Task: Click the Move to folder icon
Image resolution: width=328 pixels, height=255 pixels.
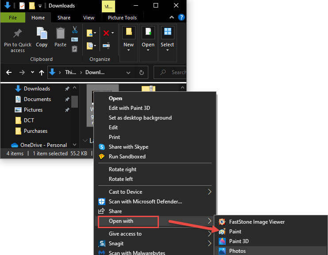Action: point(89,33)
